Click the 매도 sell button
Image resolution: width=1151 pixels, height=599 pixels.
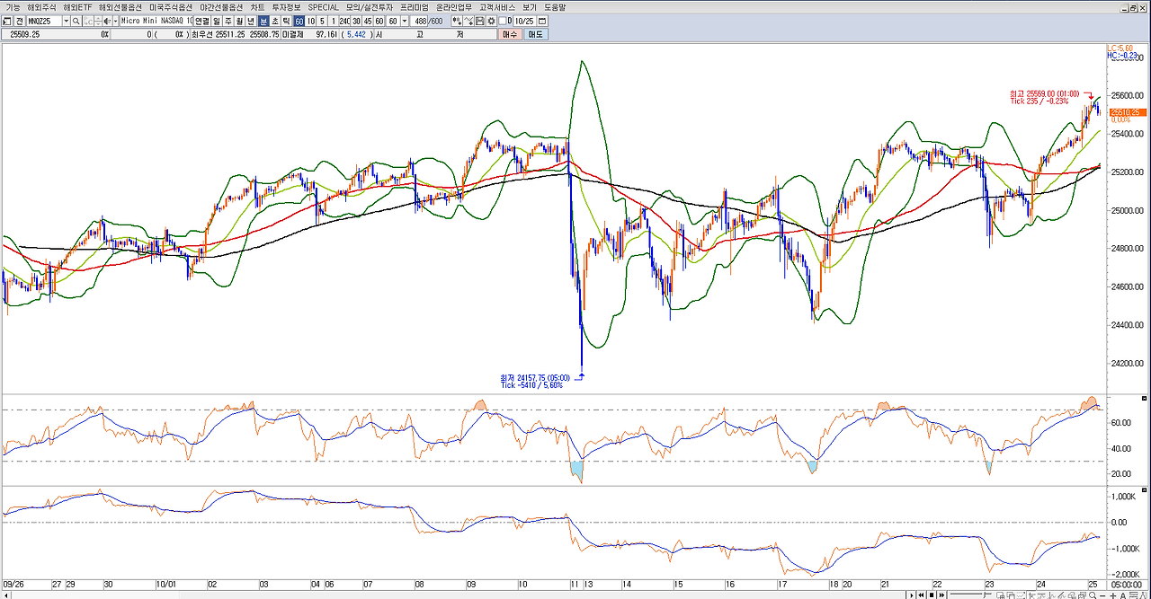[x=535, y=34]
